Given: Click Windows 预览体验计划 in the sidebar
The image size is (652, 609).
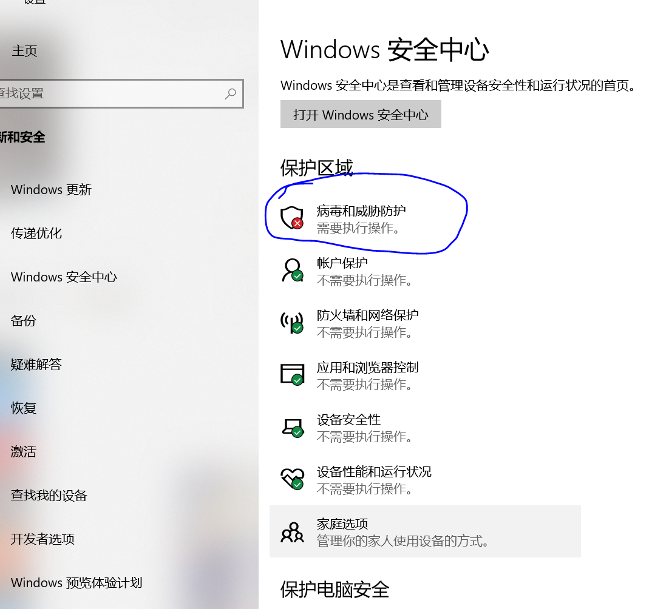Looking at the screenshot, I should point(76,582).
